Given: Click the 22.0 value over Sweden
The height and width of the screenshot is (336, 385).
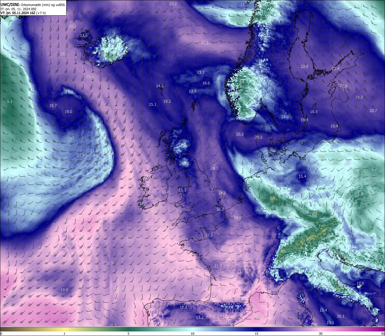Looking at the screenshot, I should (304, 66).
